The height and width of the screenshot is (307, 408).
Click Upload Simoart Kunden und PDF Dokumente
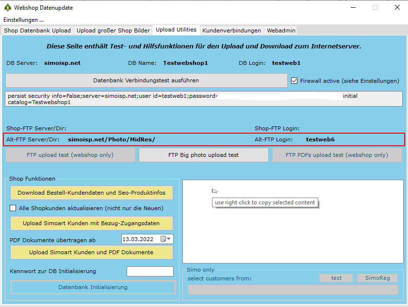91,252
